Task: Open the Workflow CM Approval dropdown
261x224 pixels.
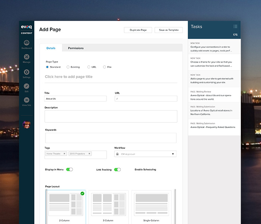Action: click(145, 154)
